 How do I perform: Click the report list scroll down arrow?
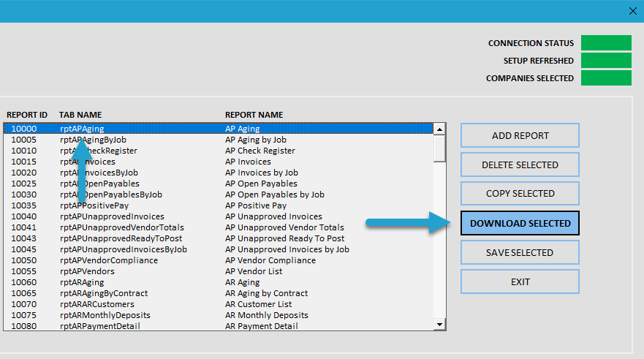(439, 325)
